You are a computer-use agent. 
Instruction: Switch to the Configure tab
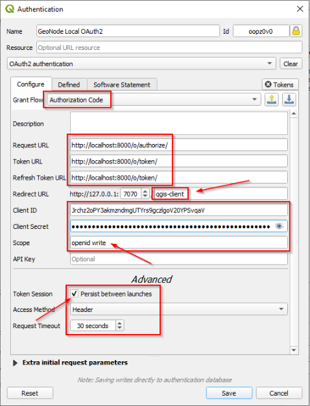point(31,84)
